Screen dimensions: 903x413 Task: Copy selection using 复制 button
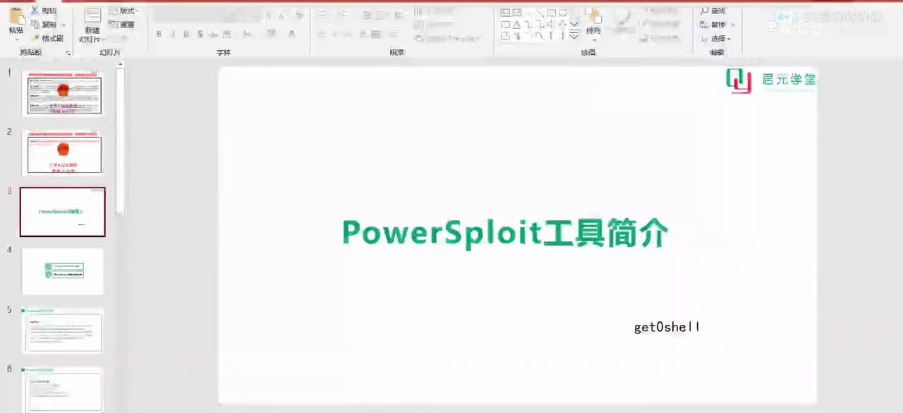44,24
